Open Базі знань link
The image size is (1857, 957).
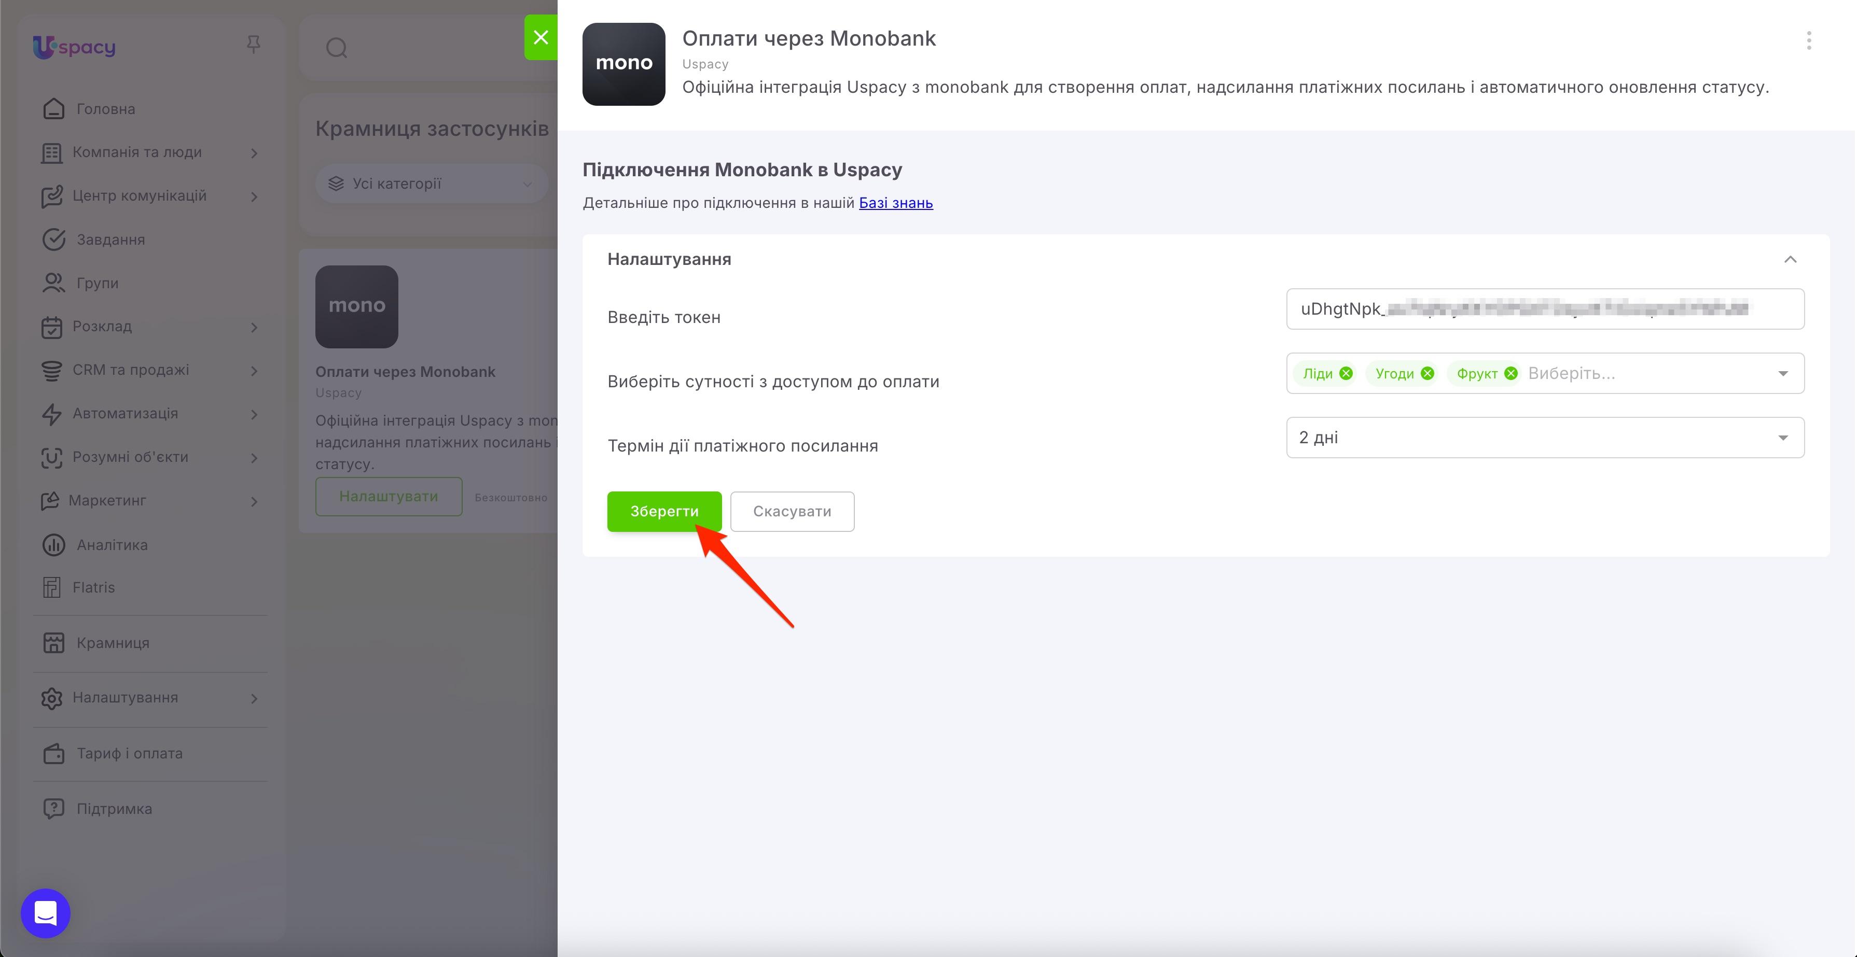(896, 203)
